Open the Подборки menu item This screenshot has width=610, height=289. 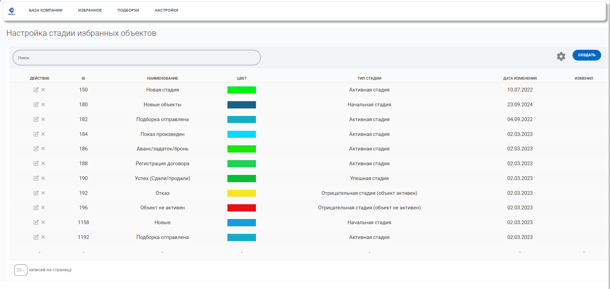tap(128, 10)
